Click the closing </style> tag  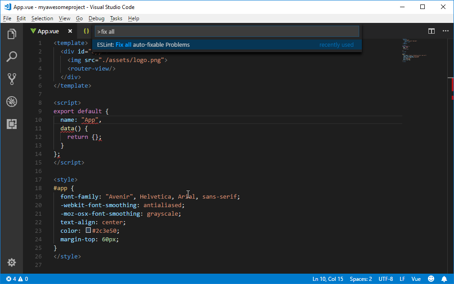[x=67, y=257]
